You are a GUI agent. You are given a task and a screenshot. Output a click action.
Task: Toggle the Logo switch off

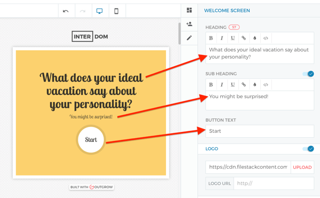[308, 149]
